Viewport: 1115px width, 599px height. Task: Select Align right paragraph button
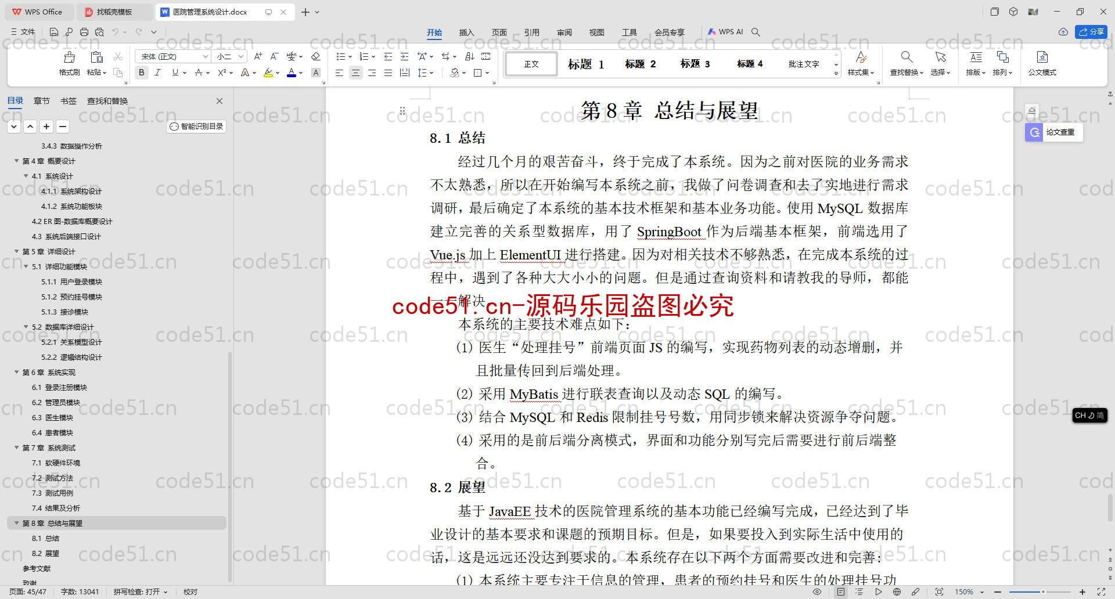[372, 73]
